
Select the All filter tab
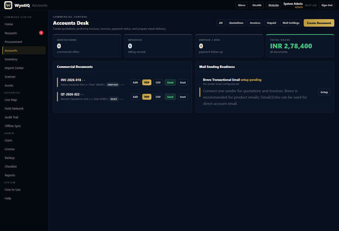pyautogui.click(x=221, y=23)
